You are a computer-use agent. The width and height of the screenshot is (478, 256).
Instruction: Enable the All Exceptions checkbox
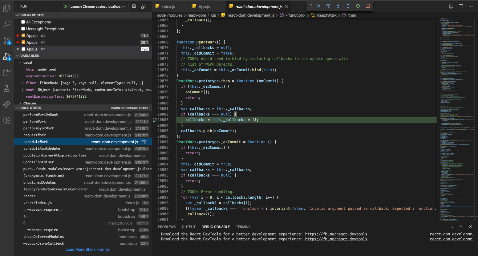(23, 22)
